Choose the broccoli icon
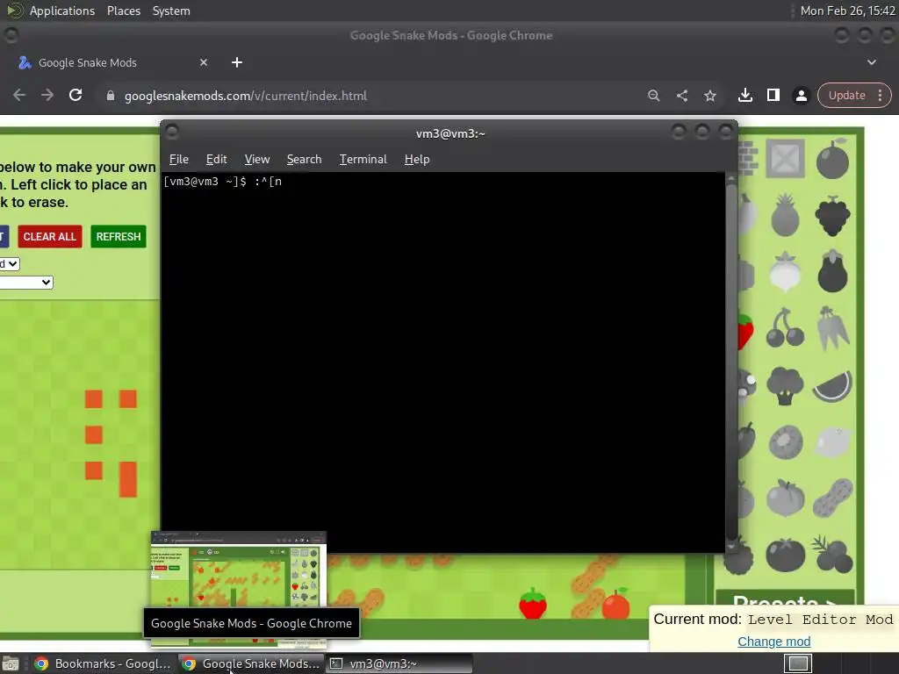Viewport: 899px width, 674px height. tap(785, 386)
